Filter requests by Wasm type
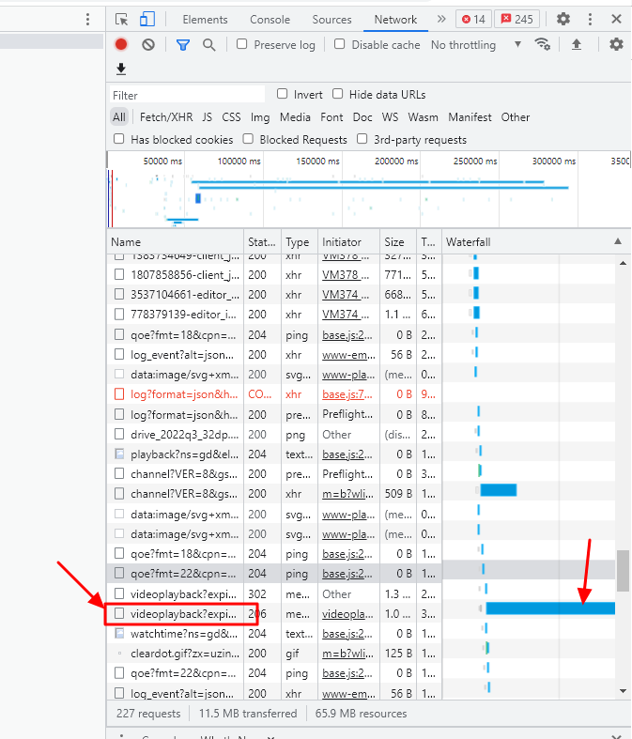 coord(424,116)
